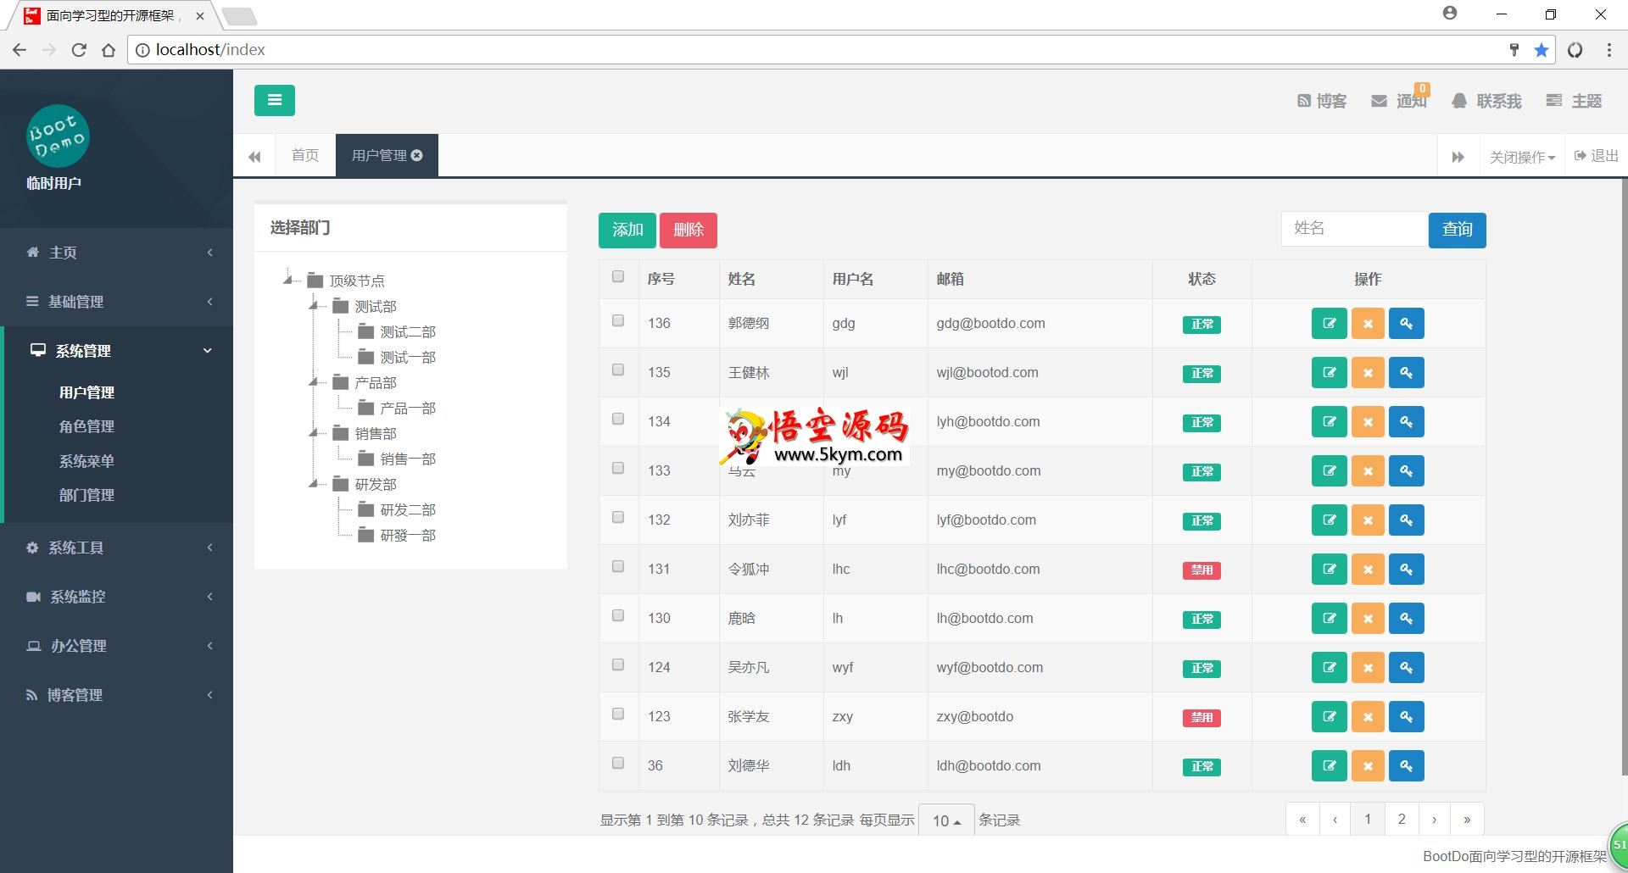Click edit icon for user ldh

(1329, 765)
